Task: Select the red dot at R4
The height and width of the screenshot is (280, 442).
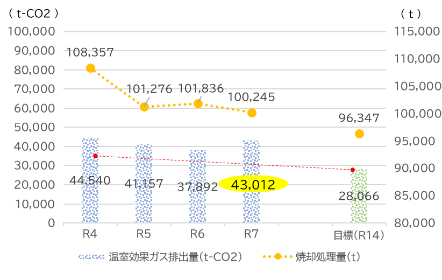Action: (x=95, y=156)
